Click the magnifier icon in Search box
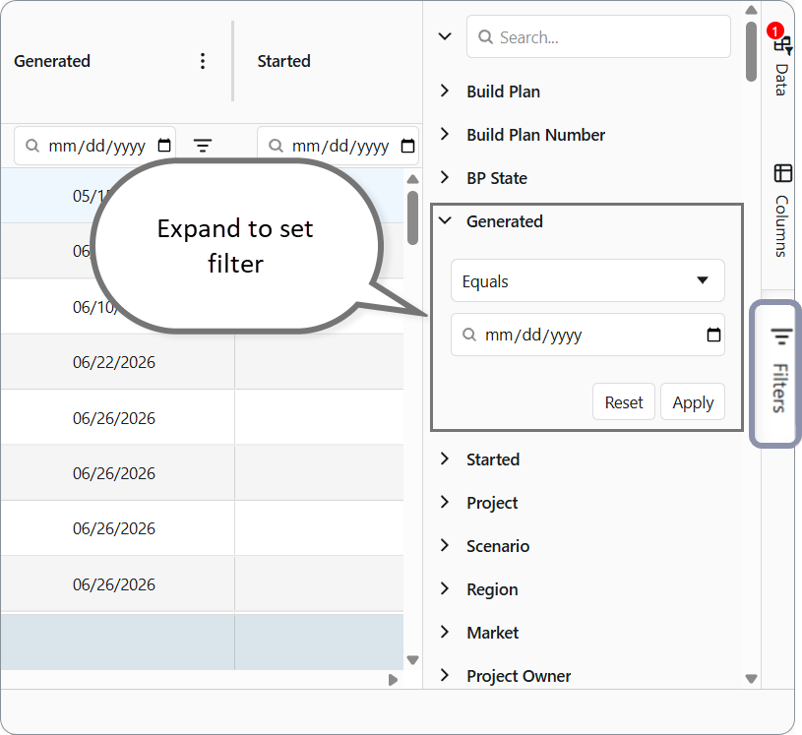The height and width of the screenshot is (735, 802). (x=485, y=36)
